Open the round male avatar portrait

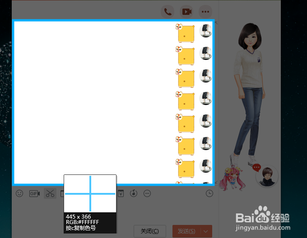pos(267,176)
